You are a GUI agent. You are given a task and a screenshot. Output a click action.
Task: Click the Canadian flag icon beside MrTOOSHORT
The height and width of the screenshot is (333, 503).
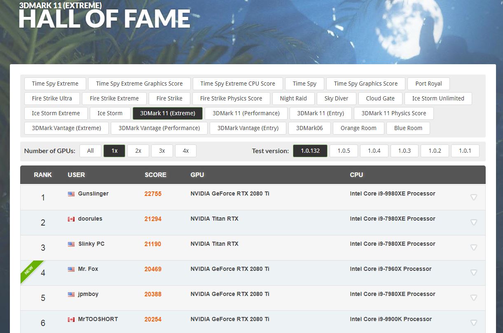71,319
